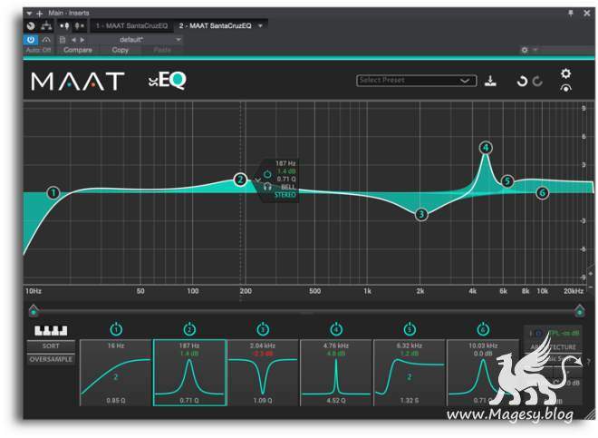The width and height of the screenshot is (598, 438).
Task: Expand small chevron in band 2 popup
Action: 258,180
